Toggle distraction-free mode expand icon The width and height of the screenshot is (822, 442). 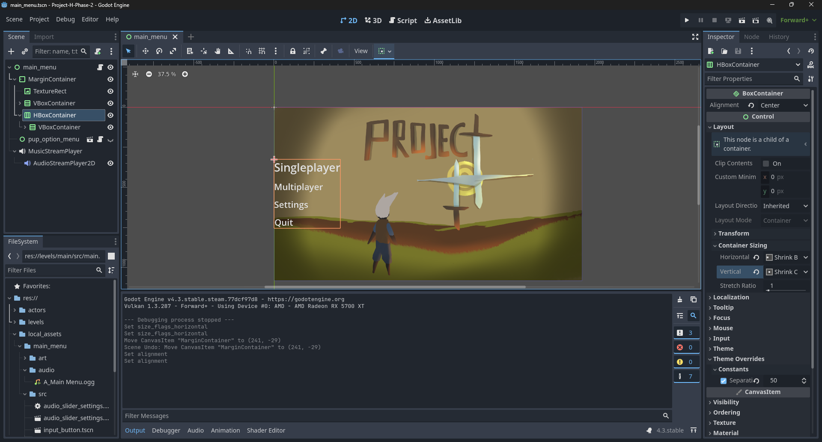[x=695, y=37]
